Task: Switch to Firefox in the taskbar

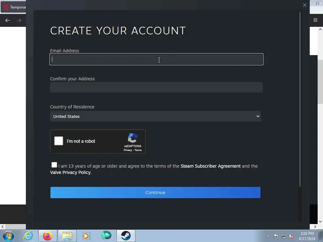Action: 48,236
